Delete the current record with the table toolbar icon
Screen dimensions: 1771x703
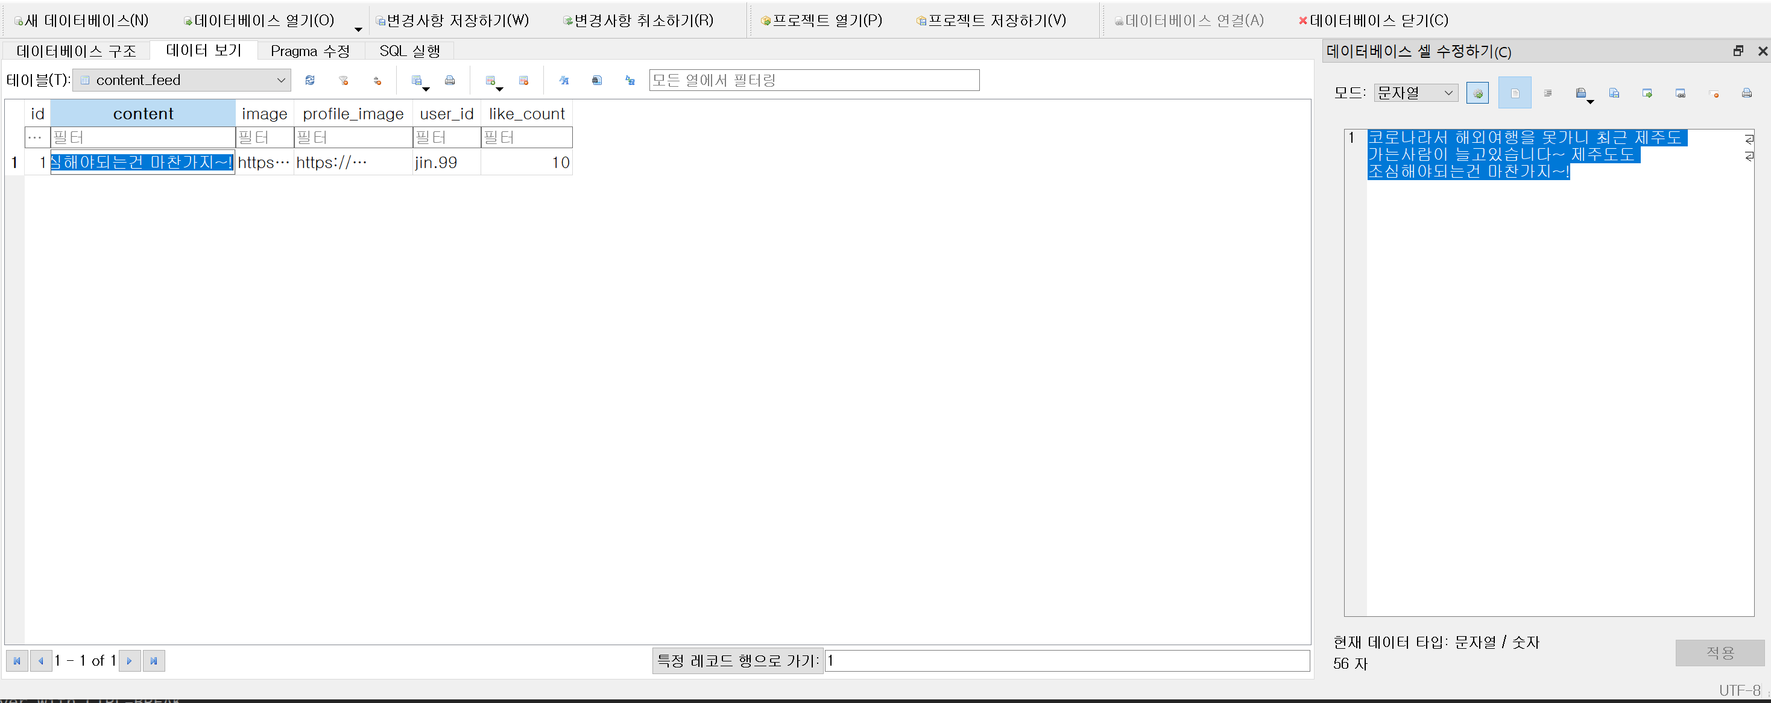pos(524,80)
